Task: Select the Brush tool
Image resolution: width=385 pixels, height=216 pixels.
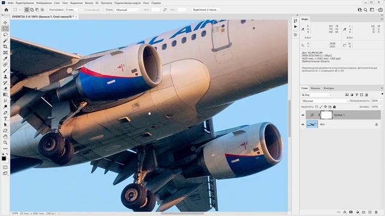Action: (x=5, y=71)
